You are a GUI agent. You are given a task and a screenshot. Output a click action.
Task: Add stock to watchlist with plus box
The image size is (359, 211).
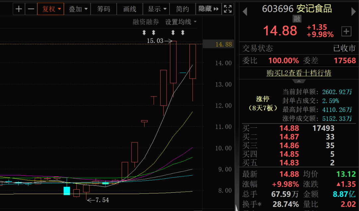346,31
